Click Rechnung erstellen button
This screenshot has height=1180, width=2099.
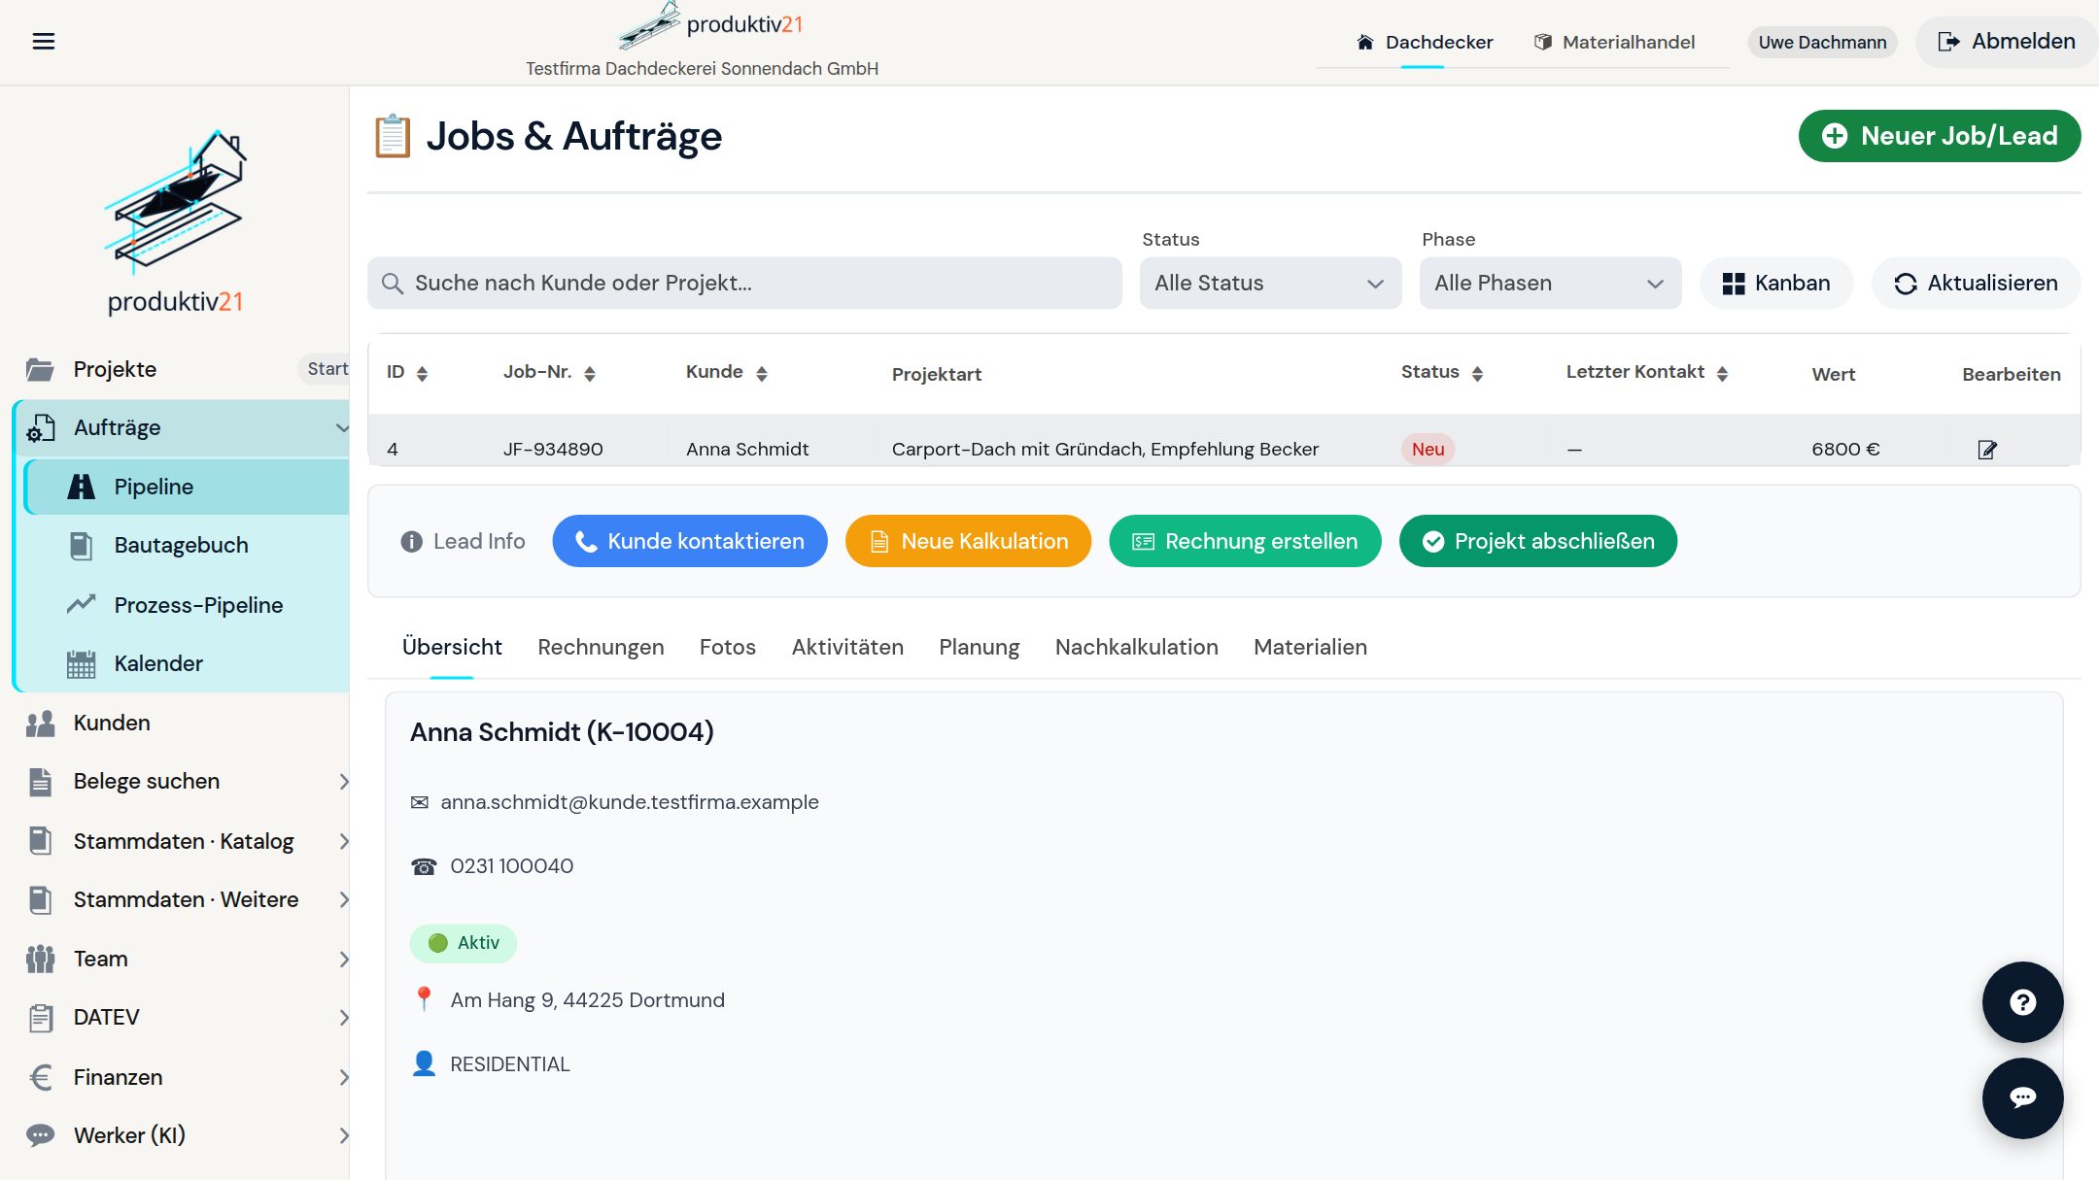[1245, 542]
